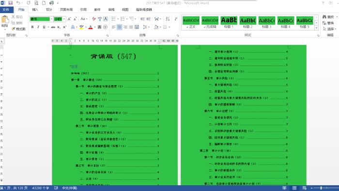This screenshot has height=191, width=339.
Task: Apply the 标题 1 style
Action: pos(229,23)
